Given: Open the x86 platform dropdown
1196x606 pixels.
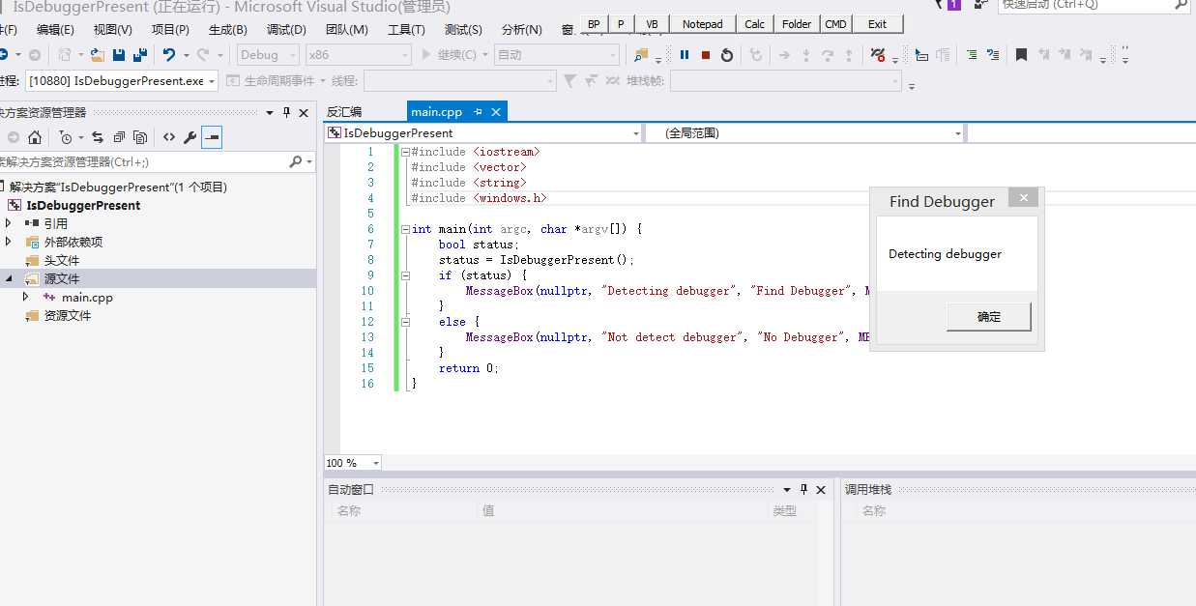Looking at the screenshot, I should [x=358, y=55].
